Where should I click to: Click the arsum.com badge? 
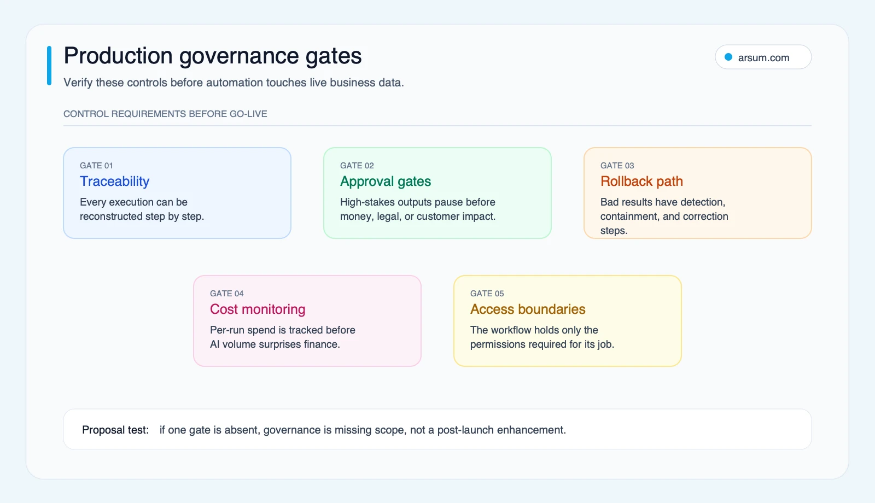tap(763, 57)
